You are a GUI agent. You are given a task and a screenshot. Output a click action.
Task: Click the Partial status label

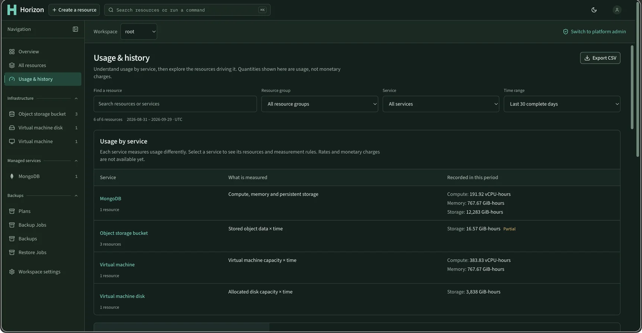[509, 229]
